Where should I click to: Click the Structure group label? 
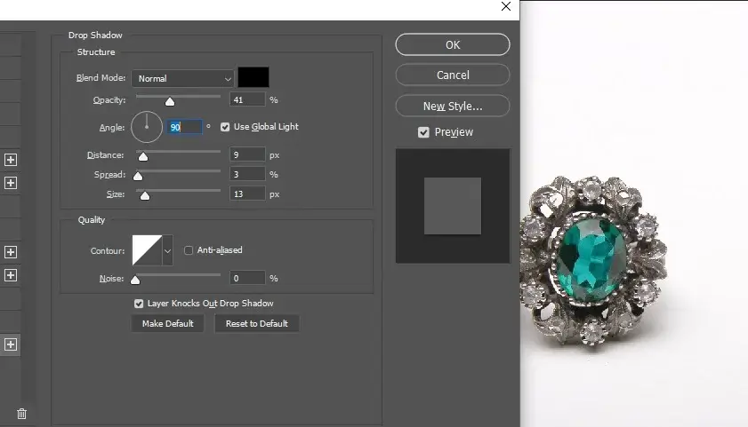96,51
